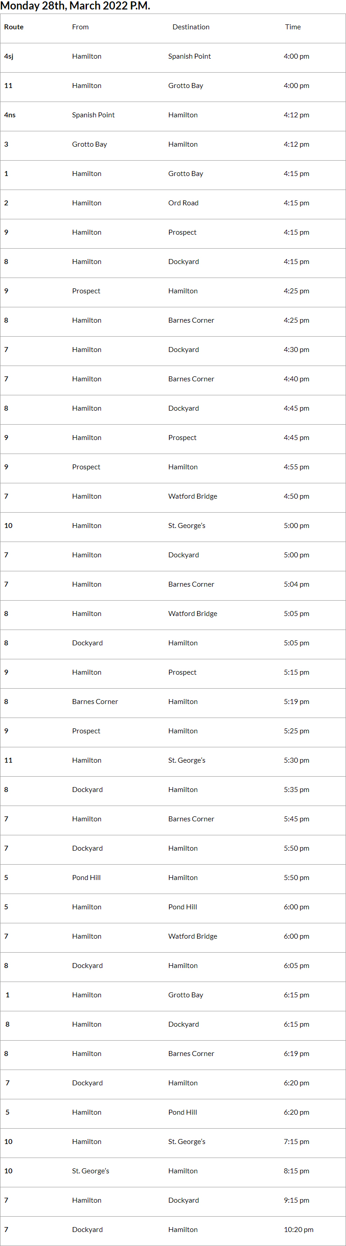The width and height of the screenshot is (346, 1246).
Task: Click the 4:40 pm departure time
Action: (x=296, y=379)
